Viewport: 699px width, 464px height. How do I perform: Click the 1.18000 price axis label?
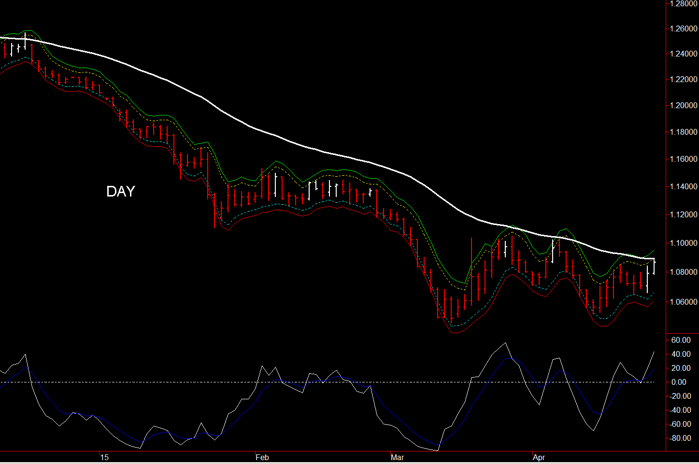683,132
